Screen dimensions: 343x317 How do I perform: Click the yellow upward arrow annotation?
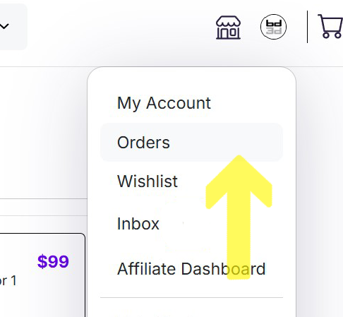click(239, 217)
